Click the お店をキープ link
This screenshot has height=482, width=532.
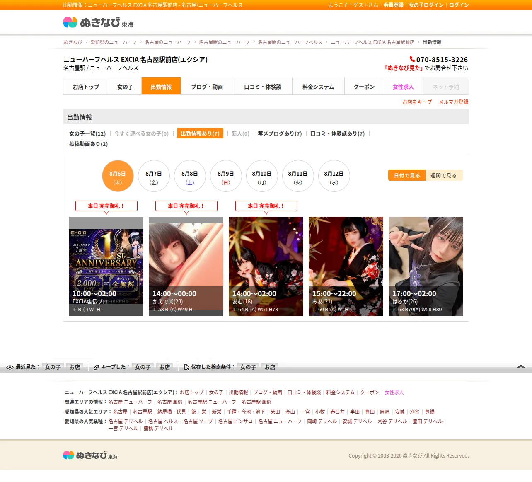tap(417, 102)
